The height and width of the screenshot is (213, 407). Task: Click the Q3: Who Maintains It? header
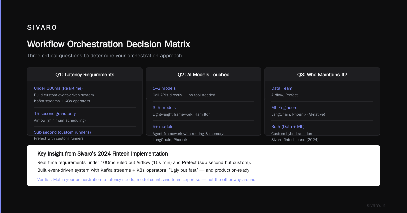point(322,75)
